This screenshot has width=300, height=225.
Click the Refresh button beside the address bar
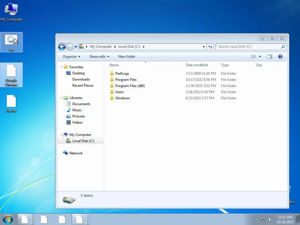(x=210, y=47)
